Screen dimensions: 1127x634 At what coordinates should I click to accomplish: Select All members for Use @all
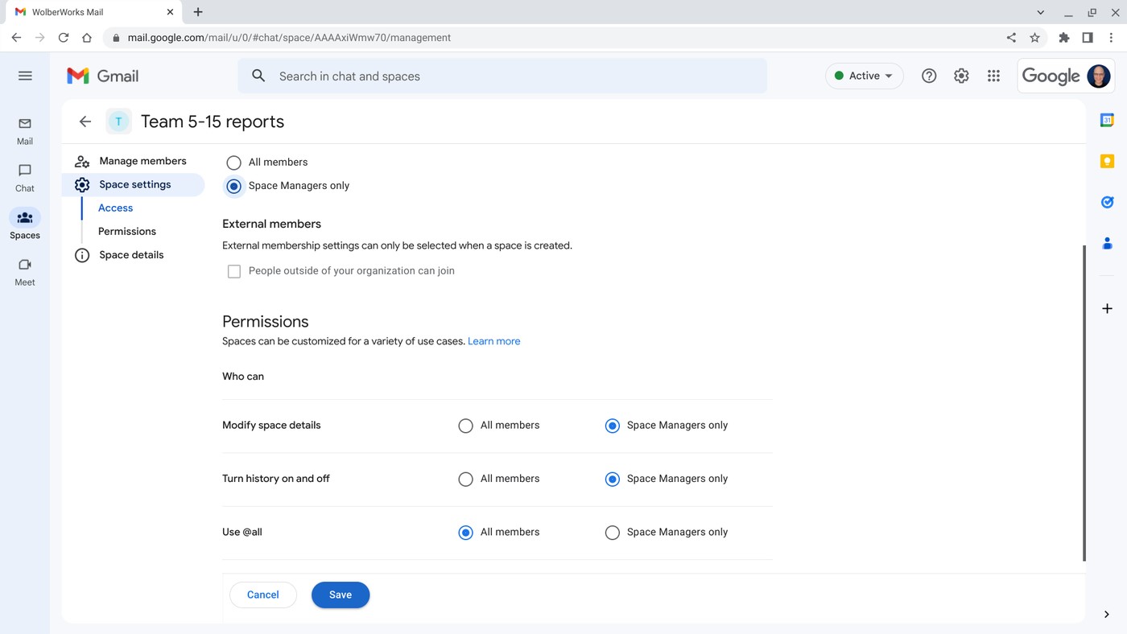[x=465, y=532]
